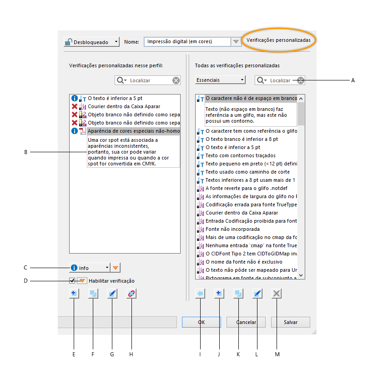Select 'Codificação errada para fonte TrueType' row
378x369 pixels.
(247, 205)
